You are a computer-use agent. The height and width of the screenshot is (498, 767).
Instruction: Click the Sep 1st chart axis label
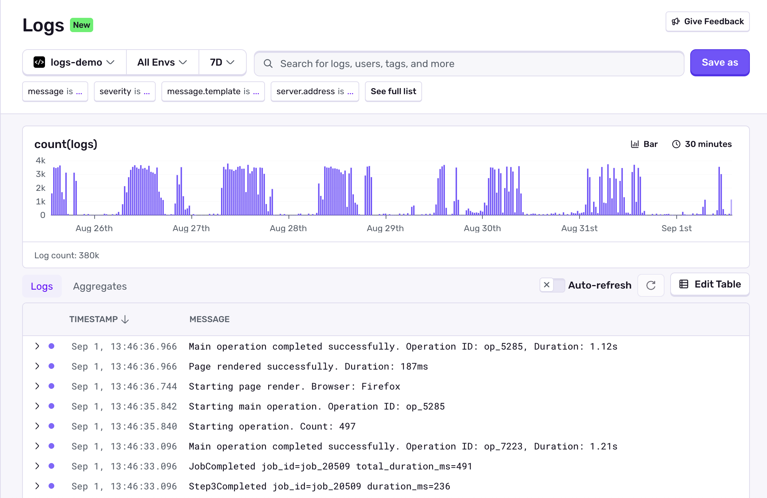677,228
